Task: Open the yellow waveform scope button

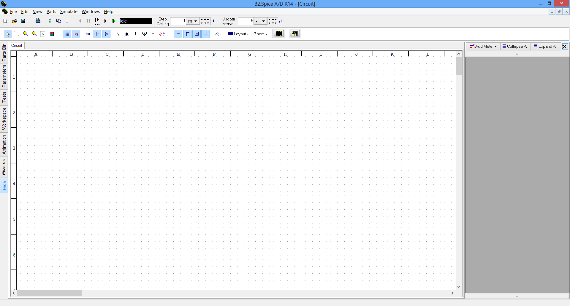Action: [x=279, y=34]
